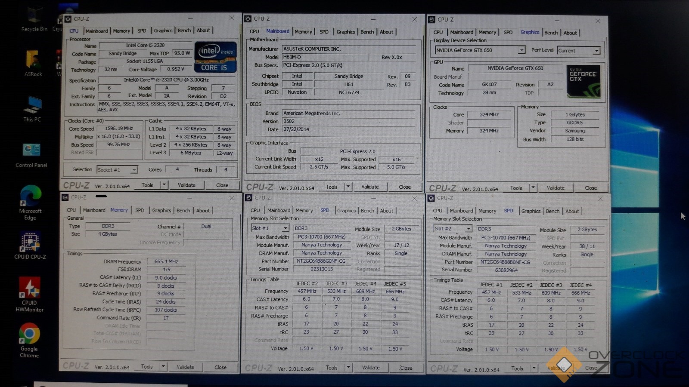Open This PC desktop icon
Screen dimensions: 689x387
click(x=32, y=109)
